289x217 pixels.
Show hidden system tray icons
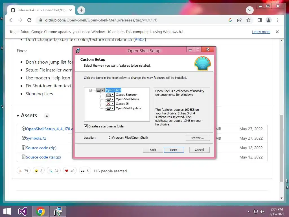(x=249, y=212)
